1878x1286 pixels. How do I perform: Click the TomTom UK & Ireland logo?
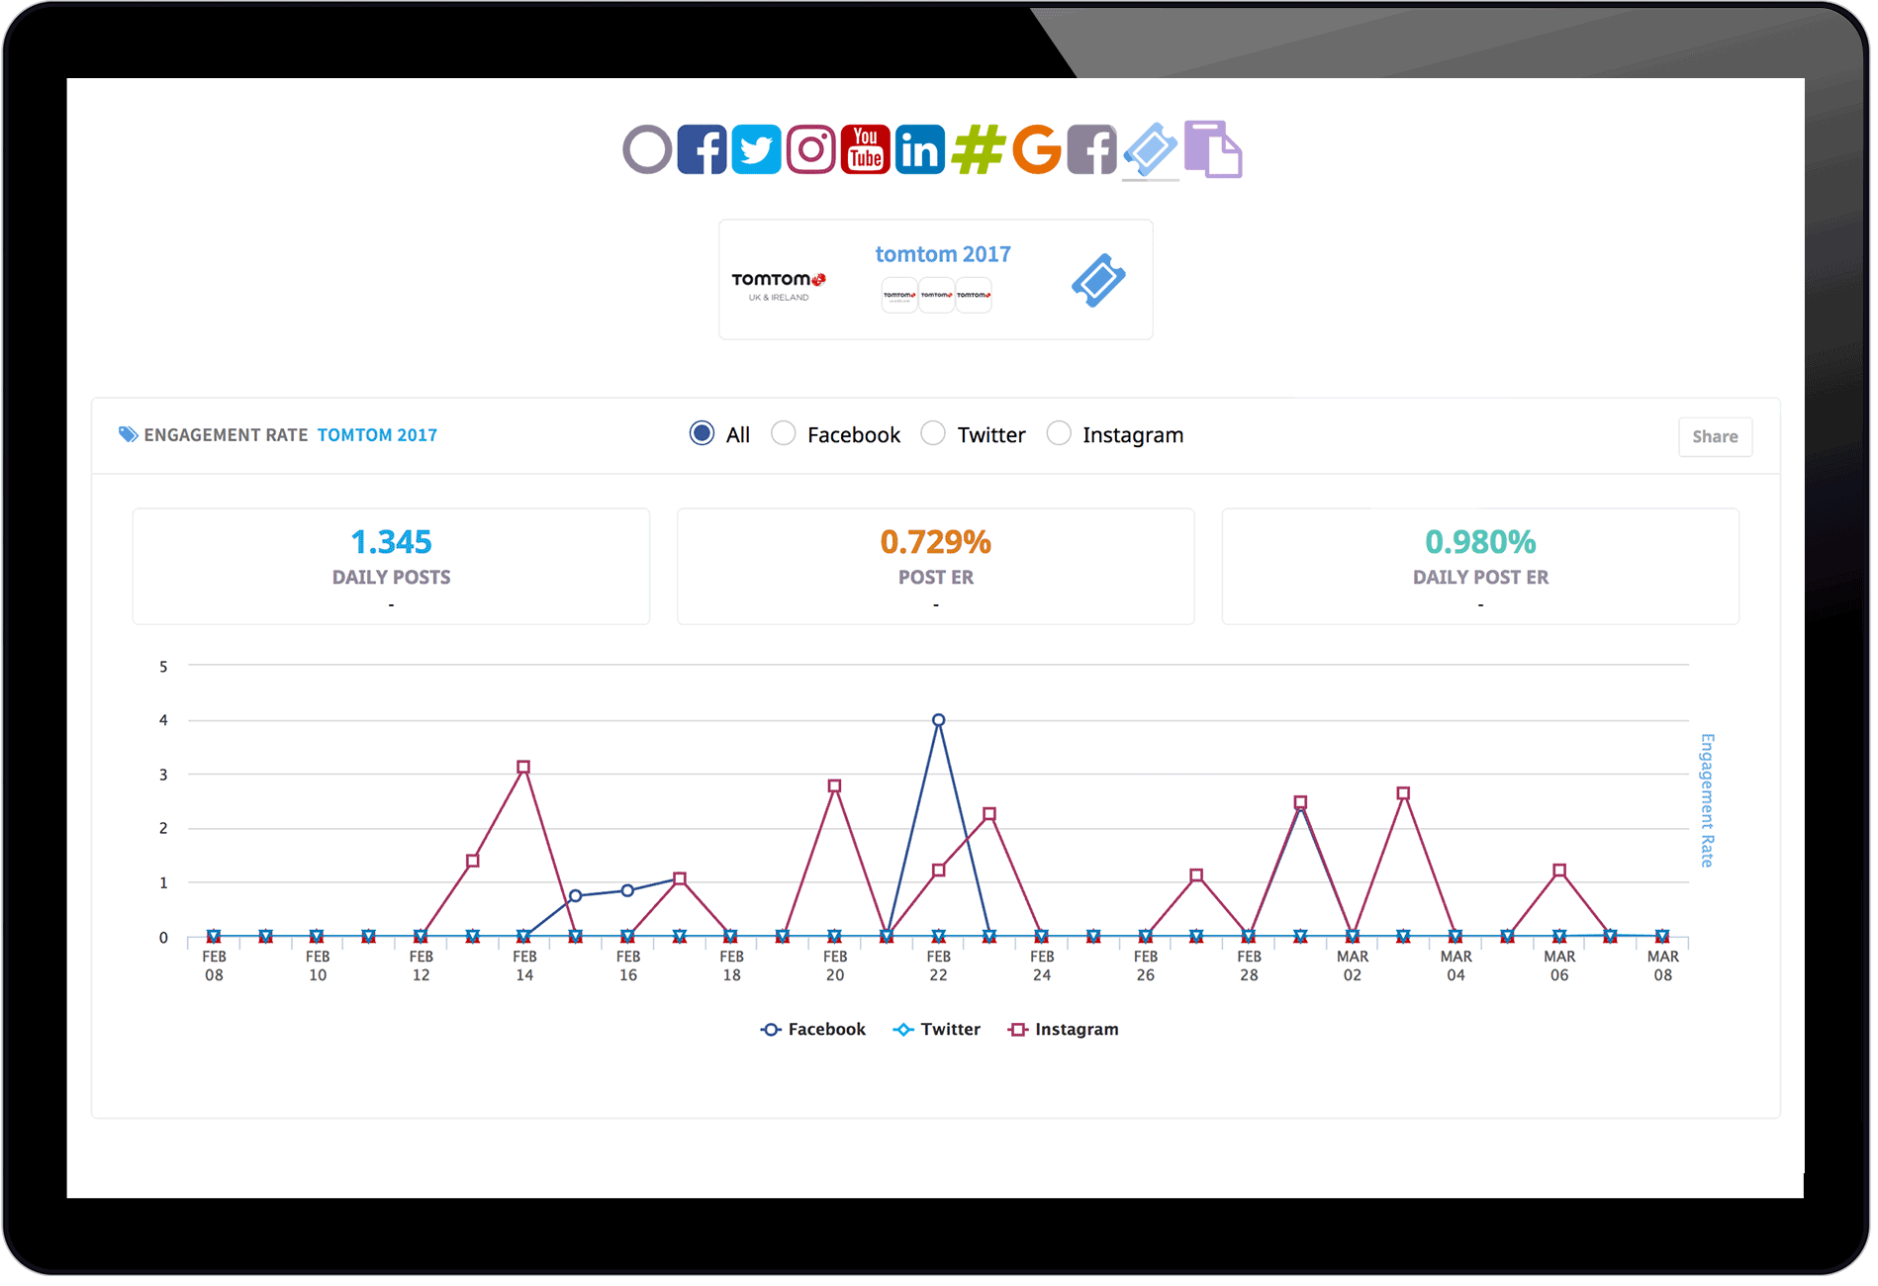[779, 285]
